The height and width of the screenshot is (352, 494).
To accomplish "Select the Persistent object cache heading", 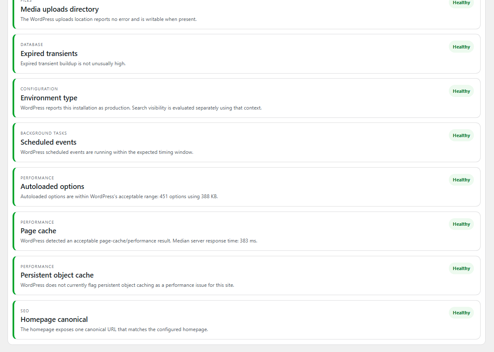I will pyautogui.click(x=57, y=275).
